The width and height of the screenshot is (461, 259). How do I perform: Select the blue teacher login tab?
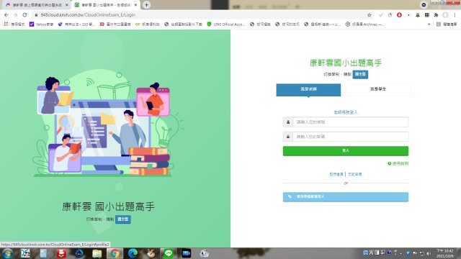[308, 89]
